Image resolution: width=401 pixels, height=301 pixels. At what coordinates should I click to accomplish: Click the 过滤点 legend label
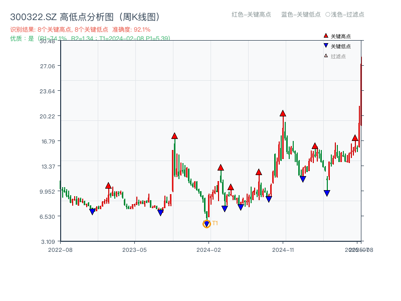[338, 56]
